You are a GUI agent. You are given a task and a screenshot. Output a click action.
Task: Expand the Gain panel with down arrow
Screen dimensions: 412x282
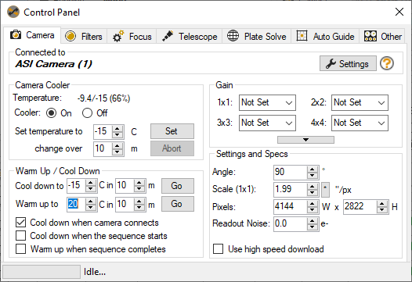[305, 140]
